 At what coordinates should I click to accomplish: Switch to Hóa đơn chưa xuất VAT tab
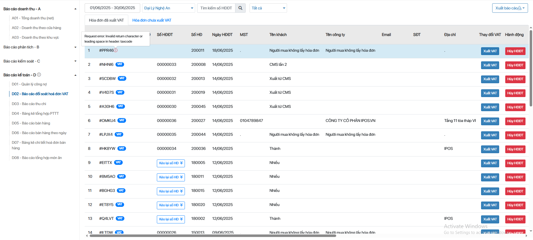click(152, 20)
